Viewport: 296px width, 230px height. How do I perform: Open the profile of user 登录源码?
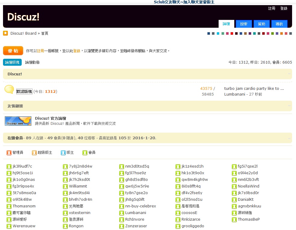pyautogui.click(x=76, y=219)
